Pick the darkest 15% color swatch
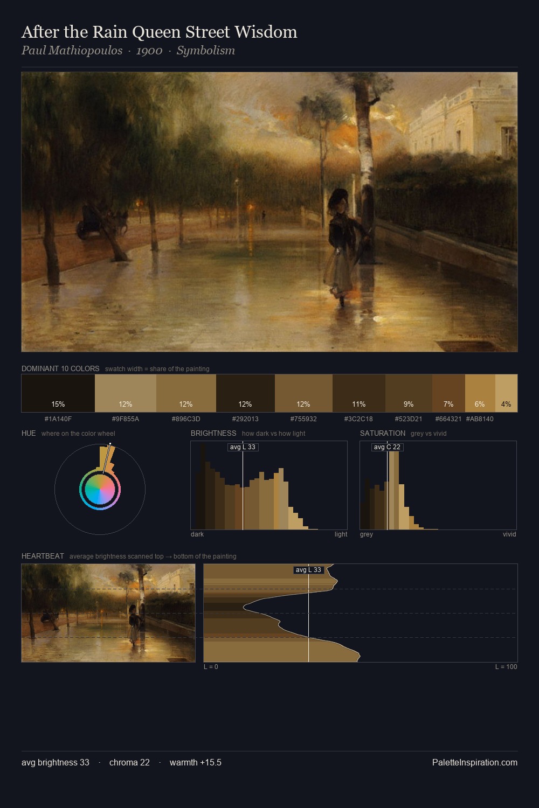The image size is (539, 808). [x=58, y=393]
